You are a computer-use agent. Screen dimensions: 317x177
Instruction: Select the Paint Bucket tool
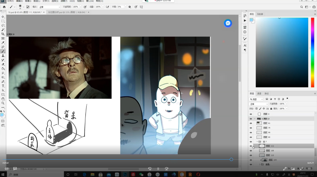3,69
